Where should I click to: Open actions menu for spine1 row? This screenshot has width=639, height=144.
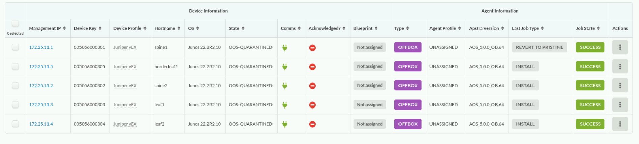620,47
